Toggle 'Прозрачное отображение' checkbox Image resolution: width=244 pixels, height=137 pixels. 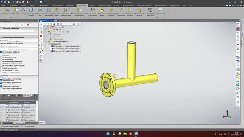(x=1, y=86)
